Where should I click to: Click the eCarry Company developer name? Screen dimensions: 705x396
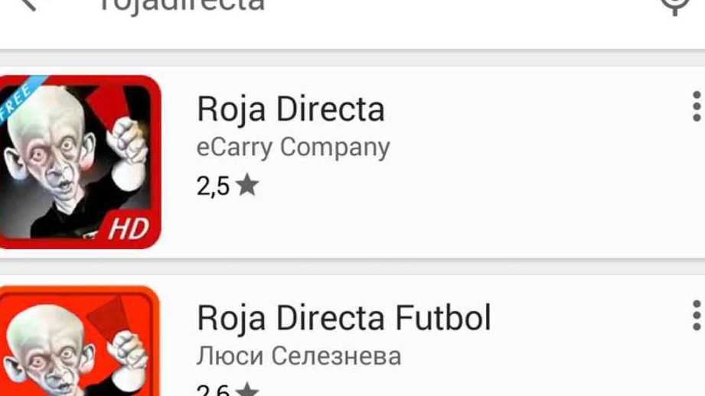click(293, 147)
